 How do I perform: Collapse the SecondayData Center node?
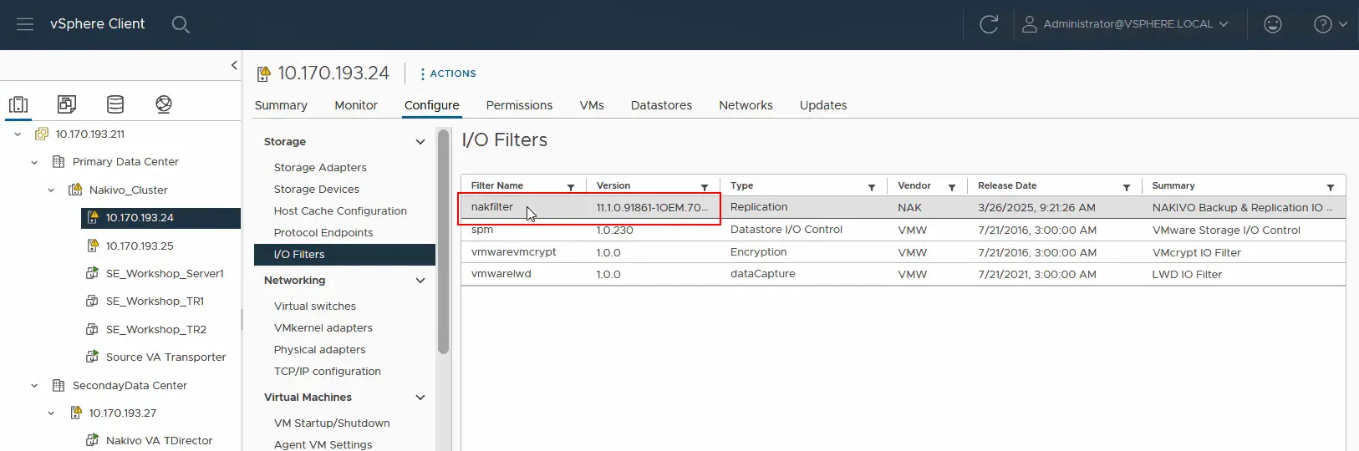pos(34,385)
